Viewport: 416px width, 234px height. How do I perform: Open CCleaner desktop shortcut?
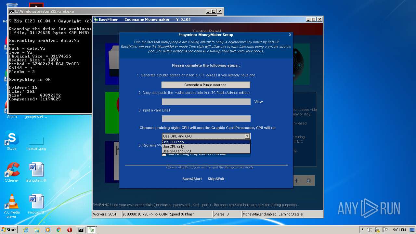12,172
